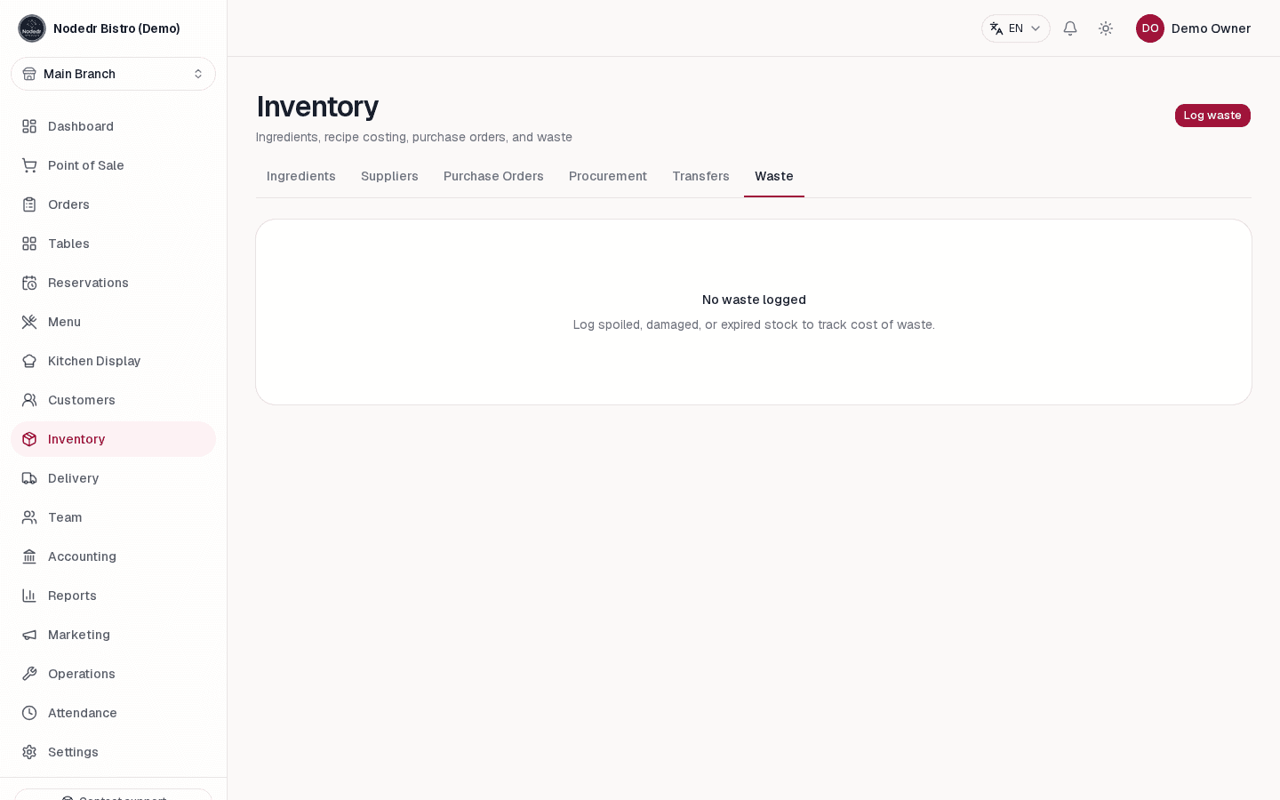Toggle light/dark theme sun icon
The image size is (1280, 800).
(x=1106, y=28)
